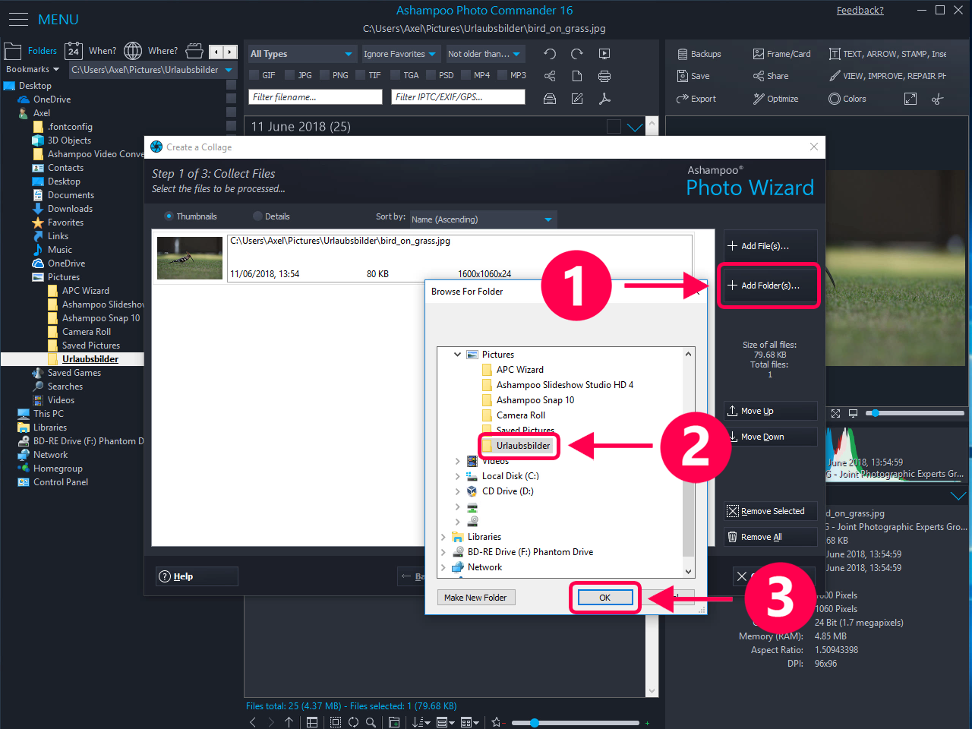972x729 pixels.
Task: Click the Filter filename input field
Action: click(x=315, y=97)
